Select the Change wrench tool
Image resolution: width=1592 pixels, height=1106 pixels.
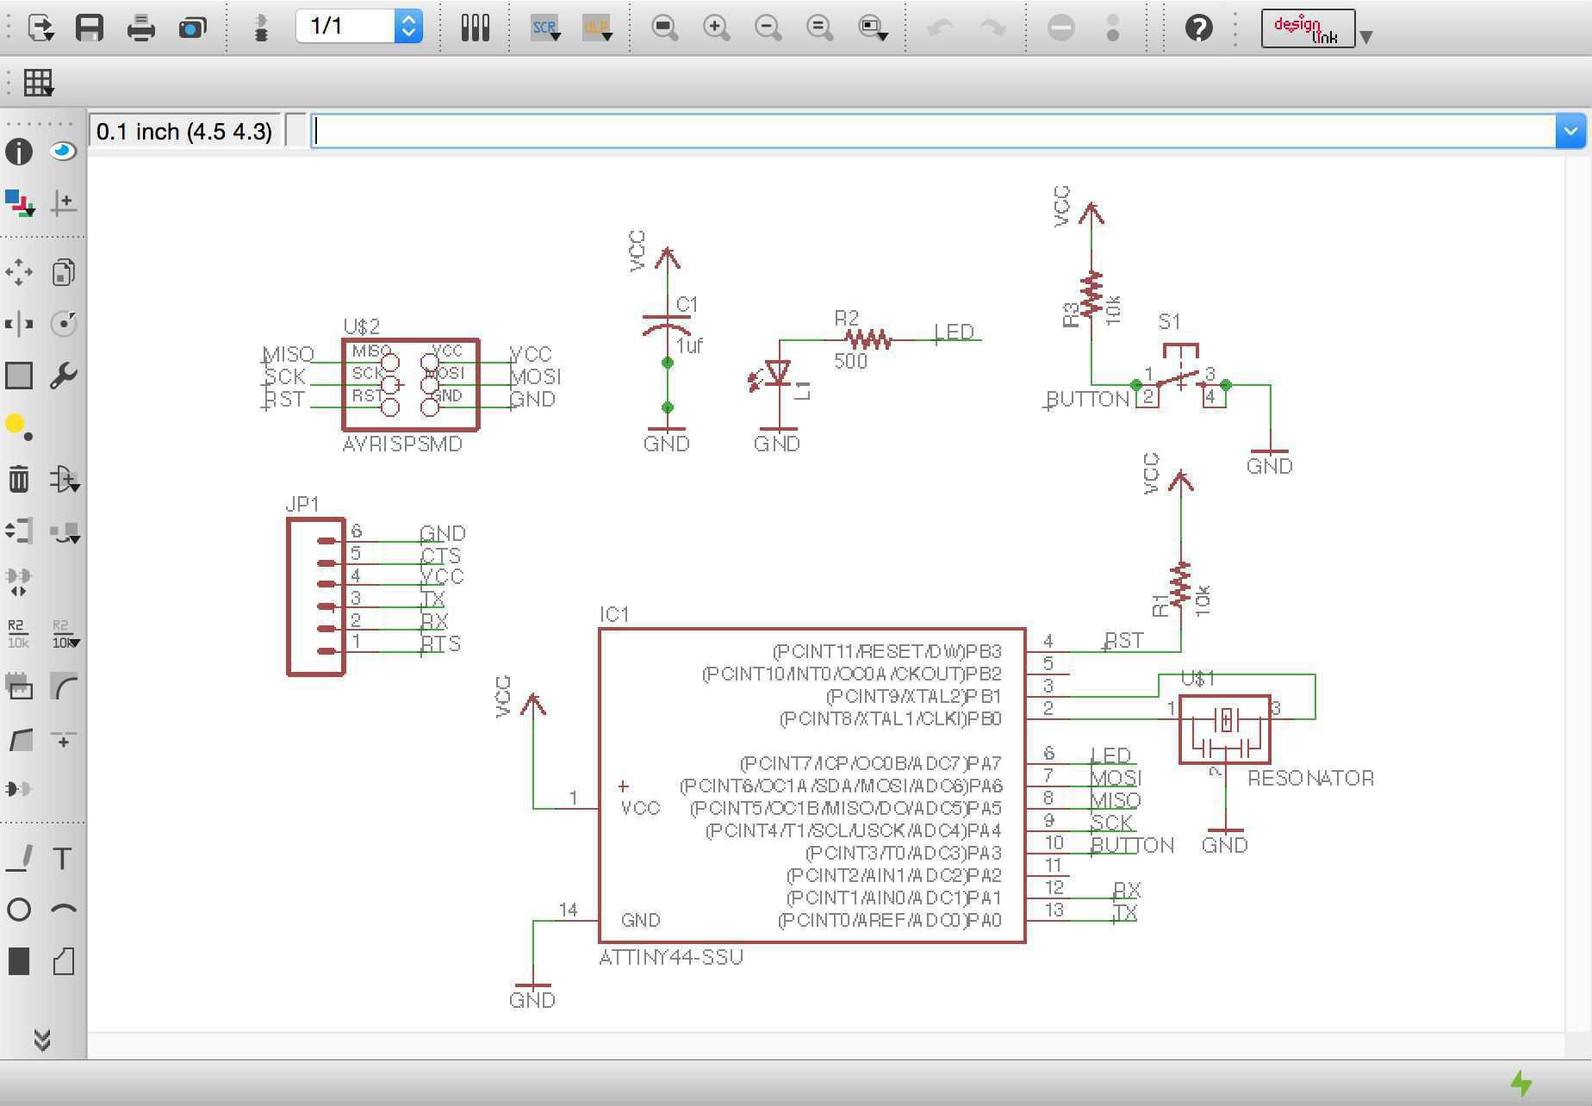[64, 376]
